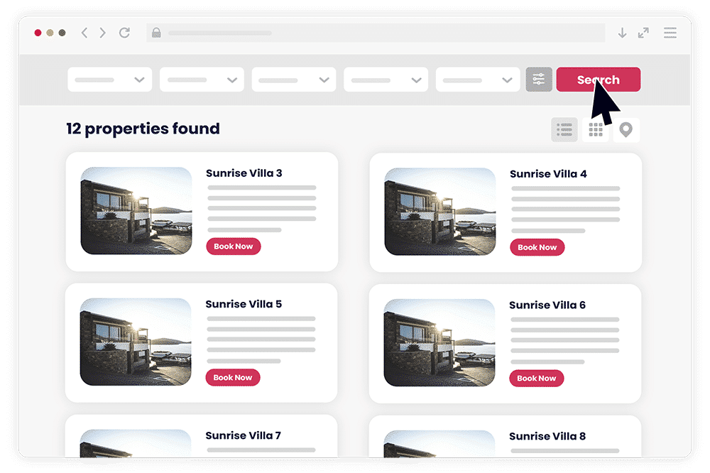710x473 pixels.
Task: Click Book Now for Sunrise Villa 6
Action: coord(537,379)
